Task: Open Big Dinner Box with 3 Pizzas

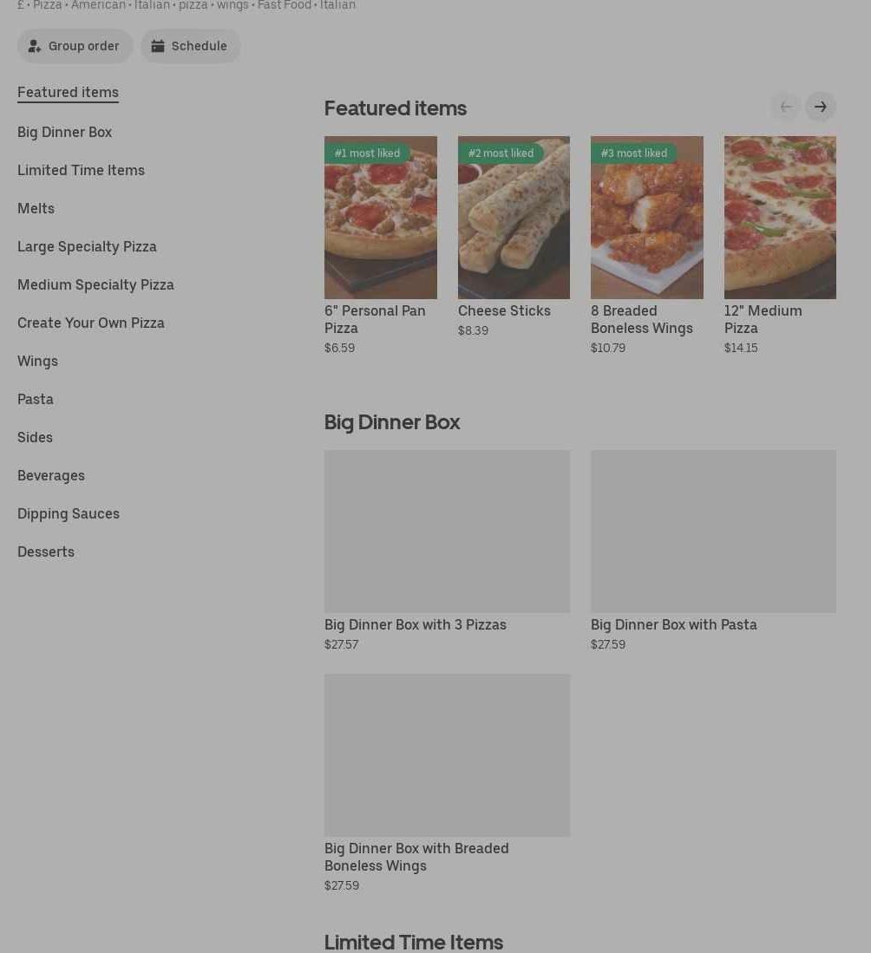Action: pyautogui.click(x=447, y=532)
